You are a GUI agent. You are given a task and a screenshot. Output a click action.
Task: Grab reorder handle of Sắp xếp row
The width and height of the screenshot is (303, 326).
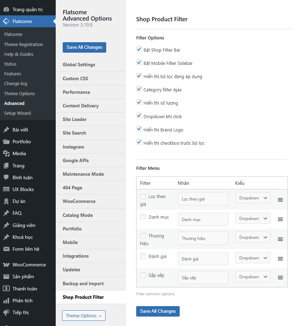[280, 278]
